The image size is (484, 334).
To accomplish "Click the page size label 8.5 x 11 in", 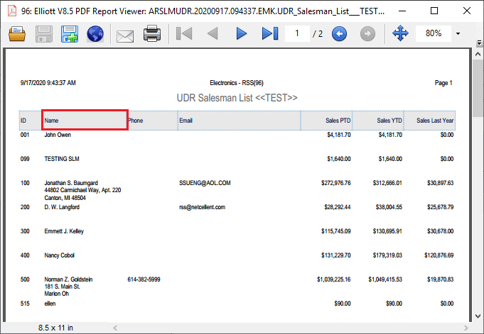I will (55, 328).
